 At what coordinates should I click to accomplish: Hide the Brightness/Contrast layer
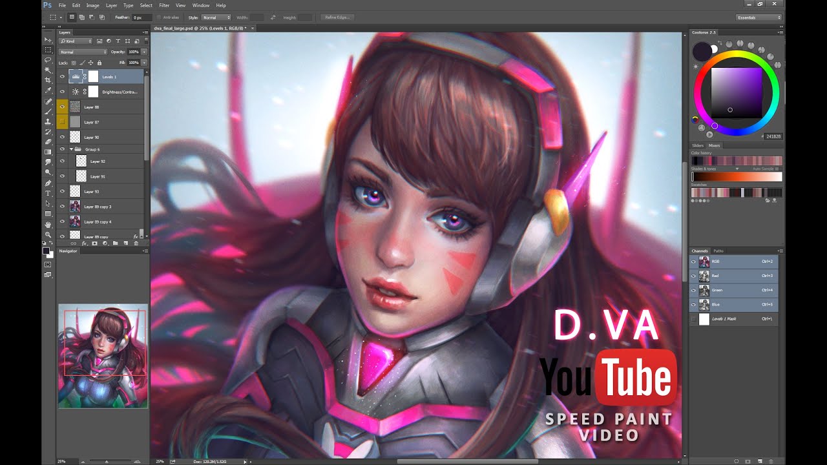click(x=63, y=92)
